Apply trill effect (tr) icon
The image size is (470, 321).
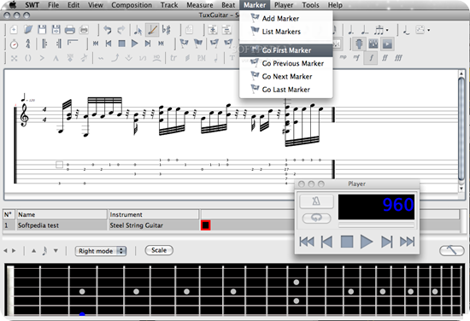point(173,57)
